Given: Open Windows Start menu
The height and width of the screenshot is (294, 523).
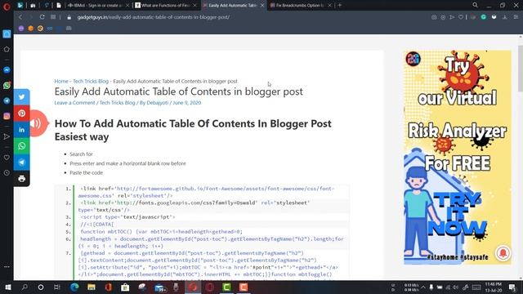Looking at the screenshot, I should [x=7, y=287].
